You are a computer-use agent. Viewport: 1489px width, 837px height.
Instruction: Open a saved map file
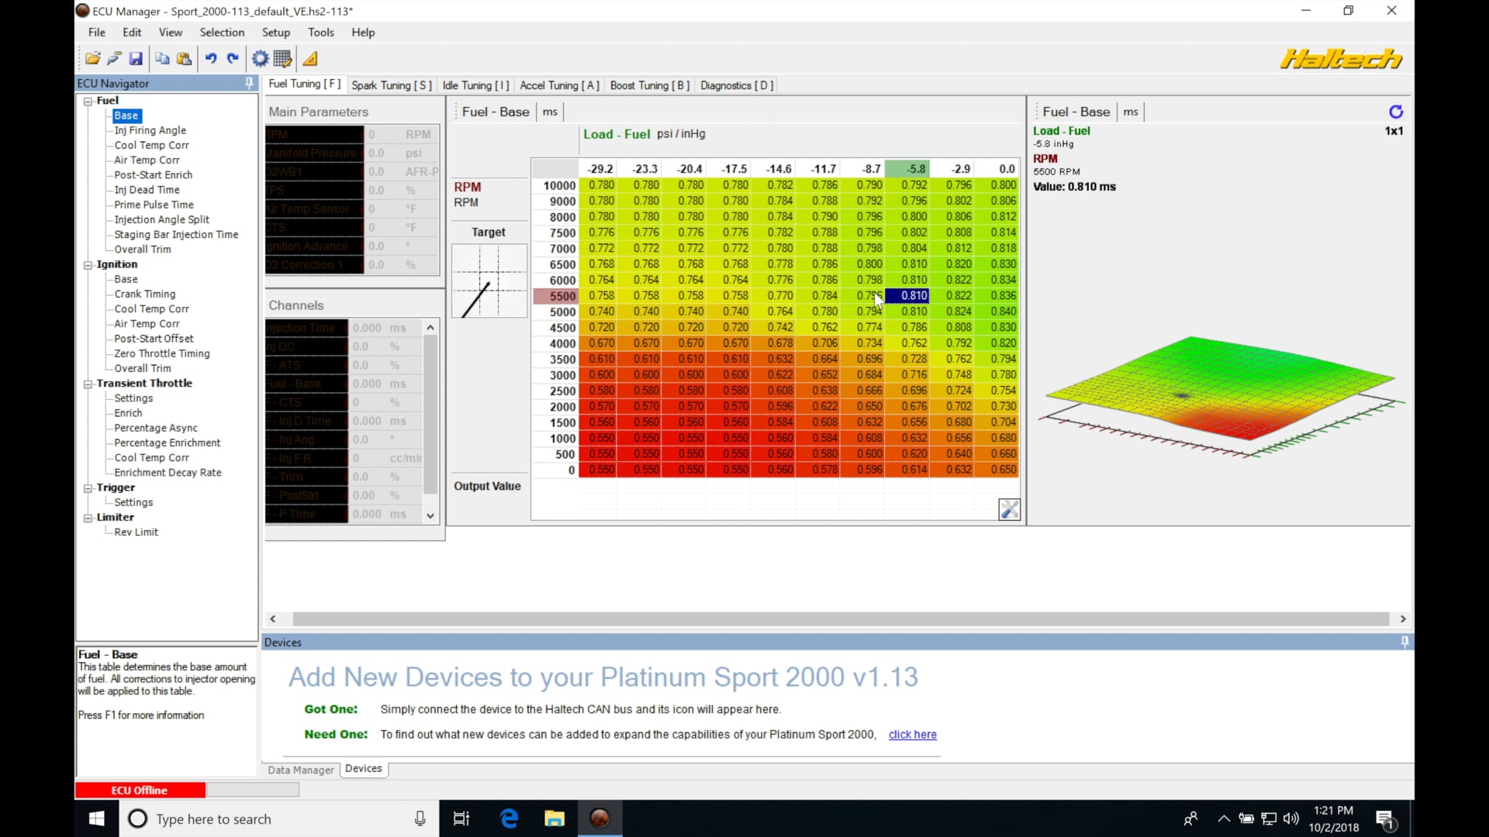[x=92, y=58]
